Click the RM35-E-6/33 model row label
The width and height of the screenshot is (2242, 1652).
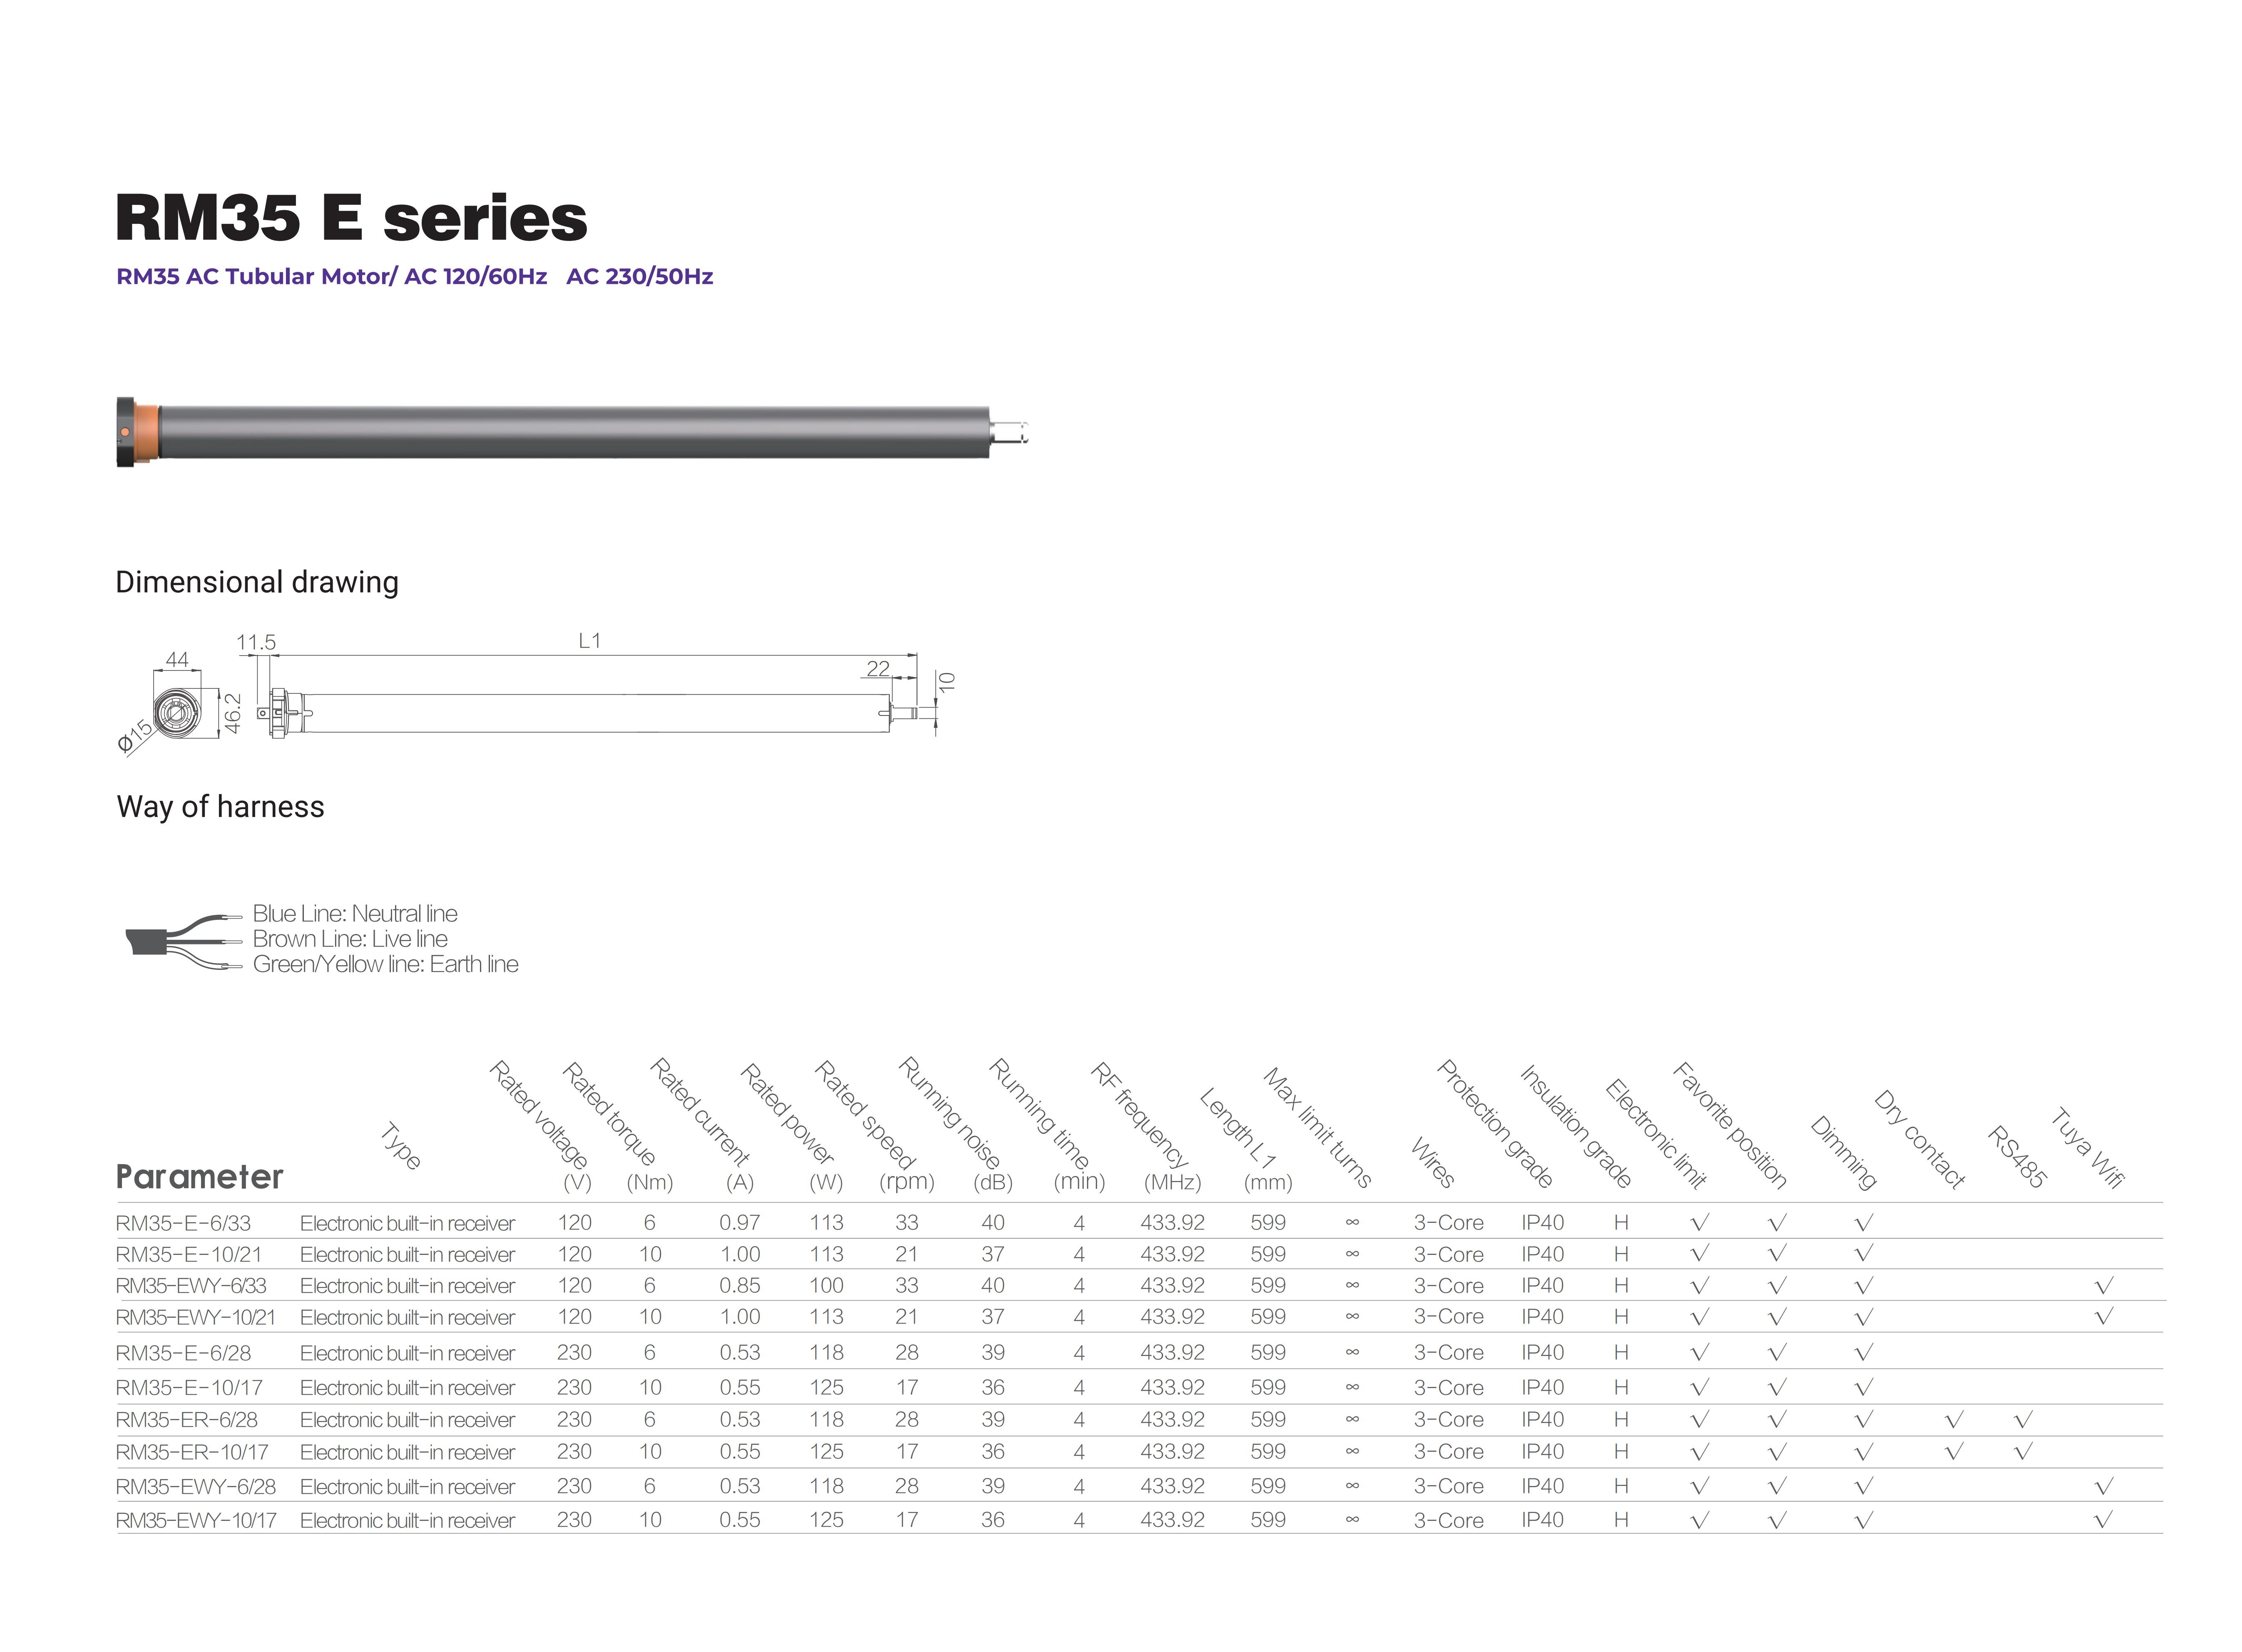tap(183, 1223)
